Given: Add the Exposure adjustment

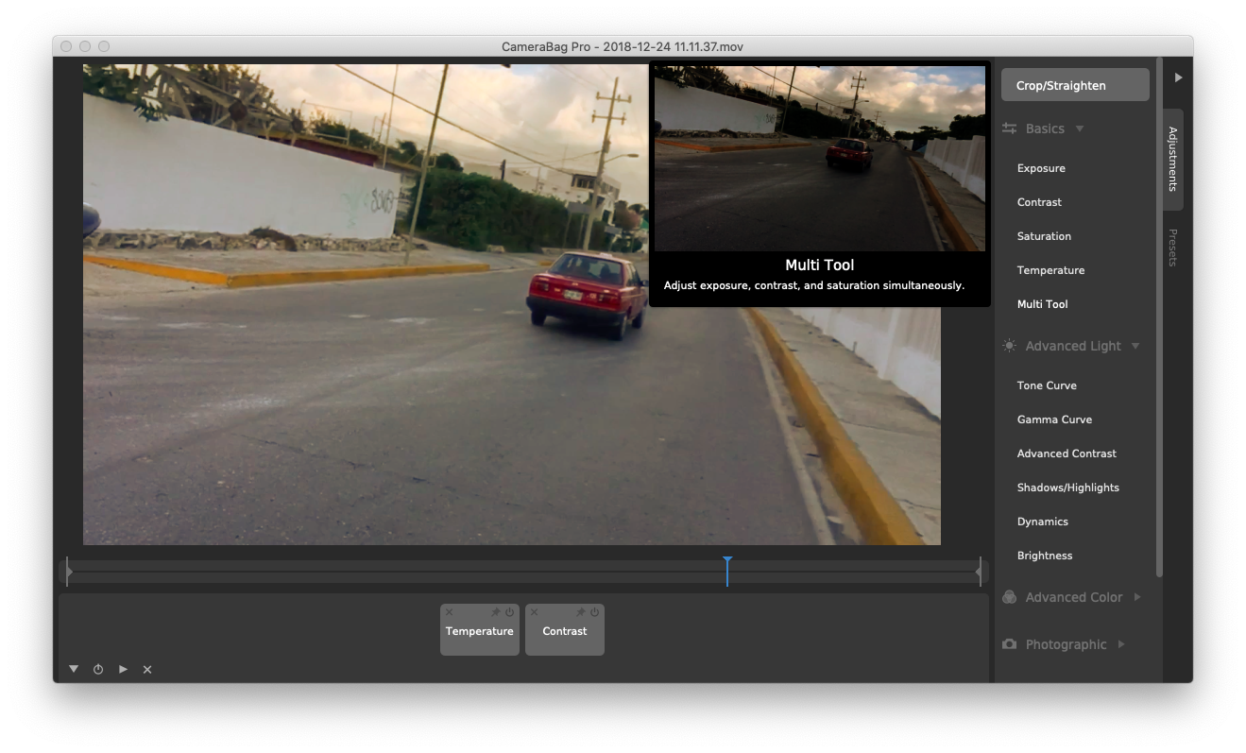Looking at the screenshot, I should tap(1041, 168).
